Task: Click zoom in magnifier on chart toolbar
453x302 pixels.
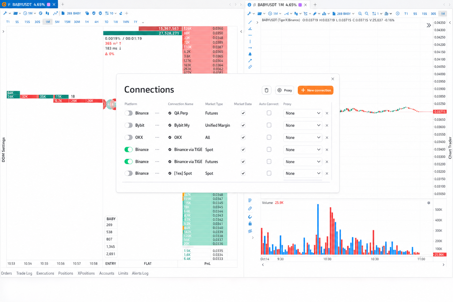Action: coord(360,14)
